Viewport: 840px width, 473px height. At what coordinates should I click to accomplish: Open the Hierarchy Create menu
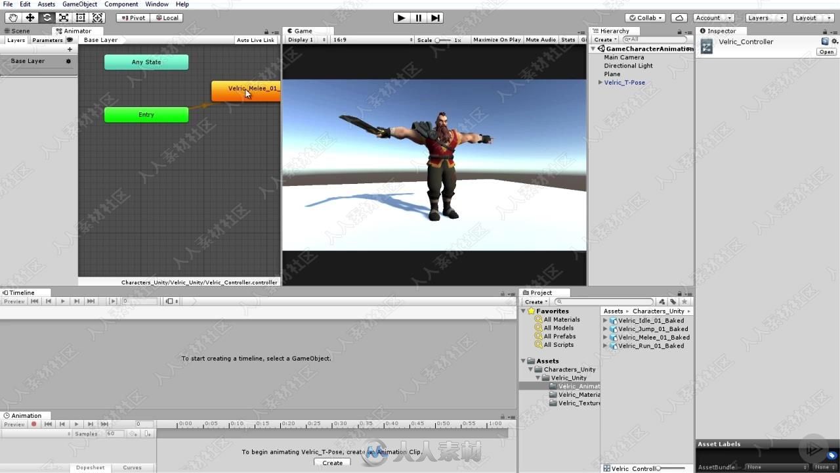(605, 39)
